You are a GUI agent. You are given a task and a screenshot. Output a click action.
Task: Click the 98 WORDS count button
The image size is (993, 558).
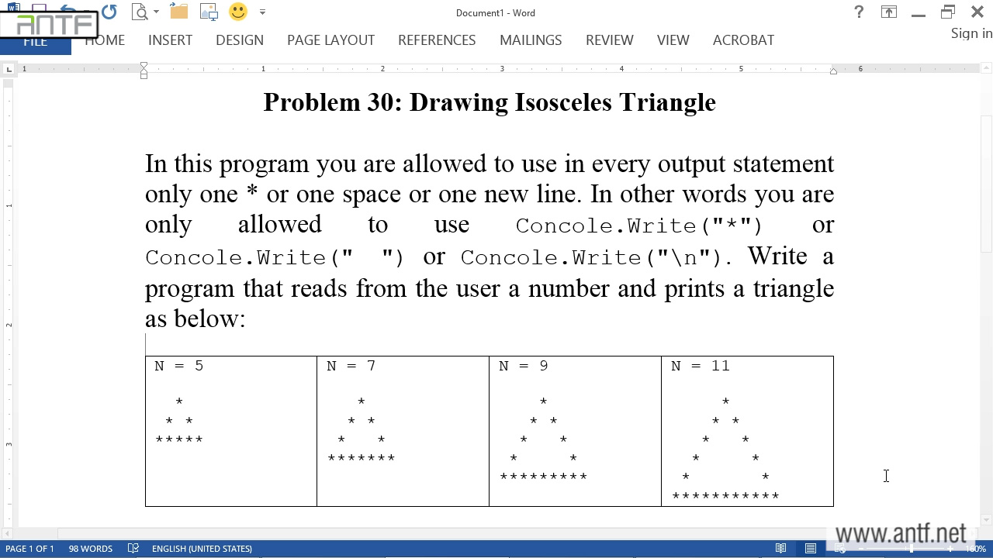90,549
